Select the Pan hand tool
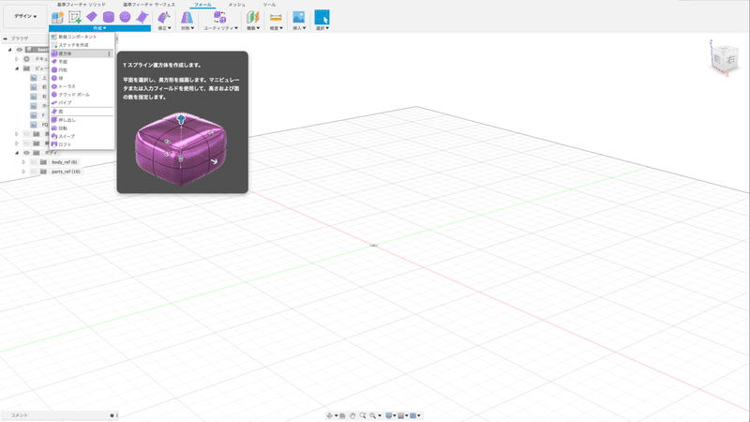Screen dimensions: 750x422 click(352, 415)
